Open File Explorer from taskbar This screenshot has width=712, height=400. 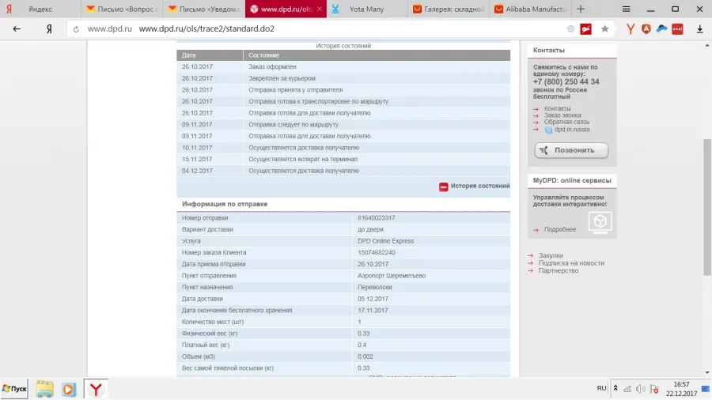click(44, 389)
